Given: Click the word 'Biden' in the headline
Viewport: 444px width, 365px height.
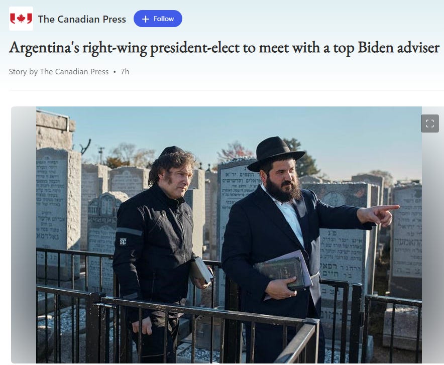Looking at the screenshot, I should (x=376, y=47).
